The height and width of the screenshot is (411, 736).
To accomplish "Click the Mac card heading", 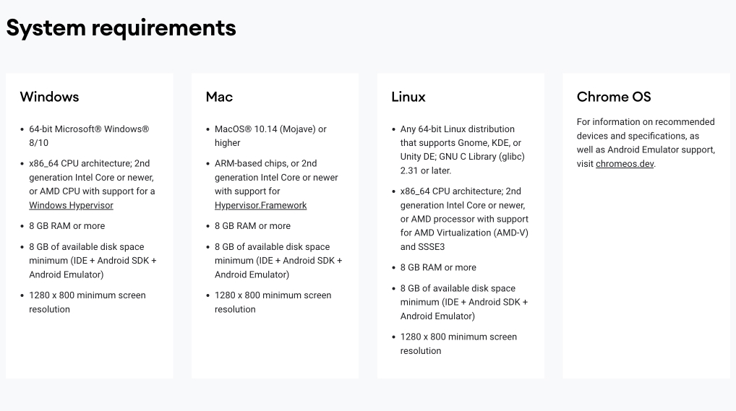I will (x=219, y=97).
